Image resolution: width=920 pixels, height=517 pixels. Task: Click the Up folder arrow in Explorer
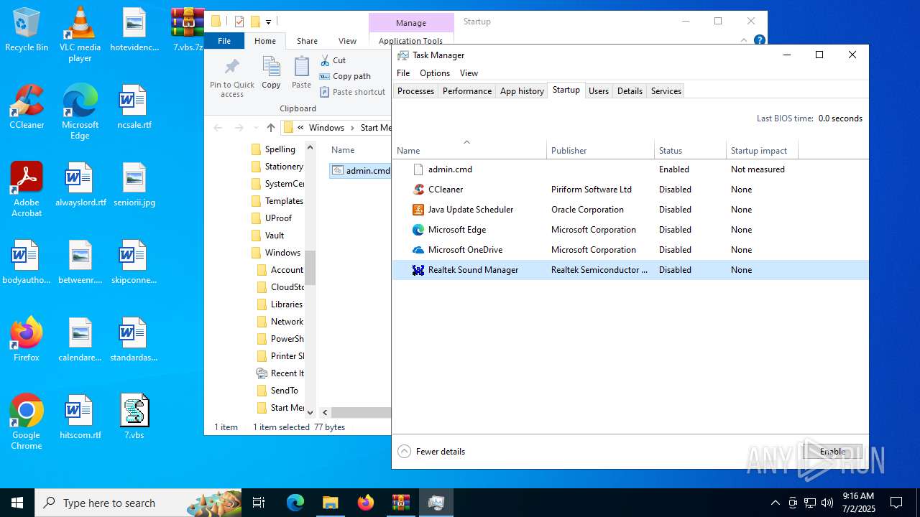click(270, 128)
